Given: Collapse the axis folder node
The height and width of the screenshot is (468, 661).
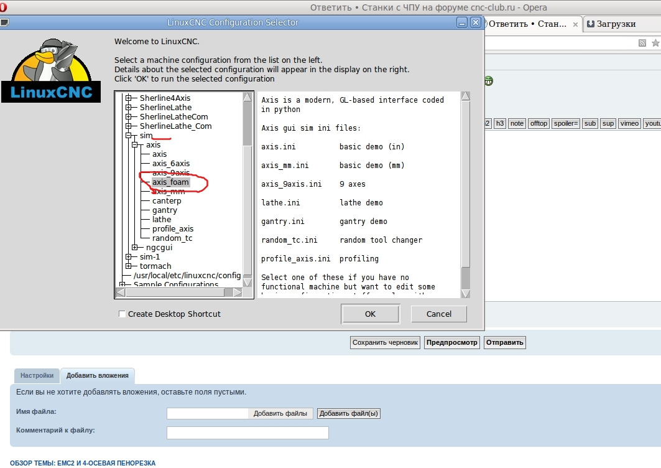Looking at the screenshot, I should pyautogui.click(x=135, y=145).
